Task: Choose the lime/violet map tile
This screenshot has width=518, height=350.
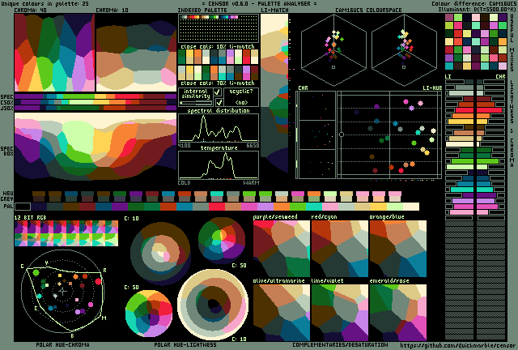Action: click(339, 313)
